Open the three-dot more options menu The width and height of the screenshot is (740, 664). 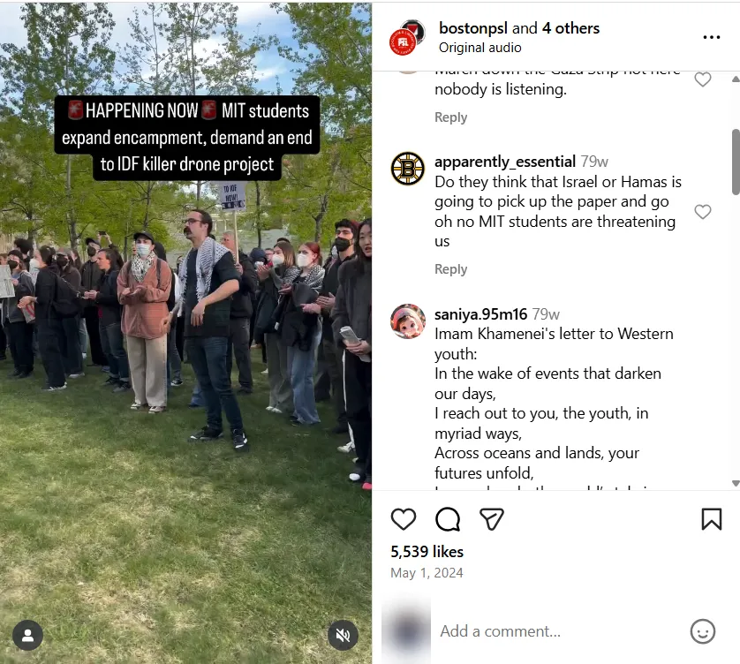click(x=711, y=37)
